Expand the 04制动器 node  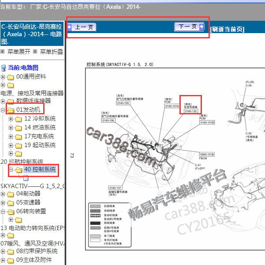pos(3,194)
